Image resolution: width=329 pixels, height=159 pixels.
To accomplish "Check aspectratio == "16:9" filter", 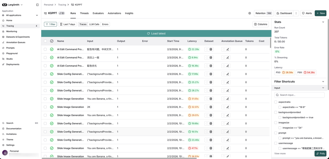I will tap(280, 107).
